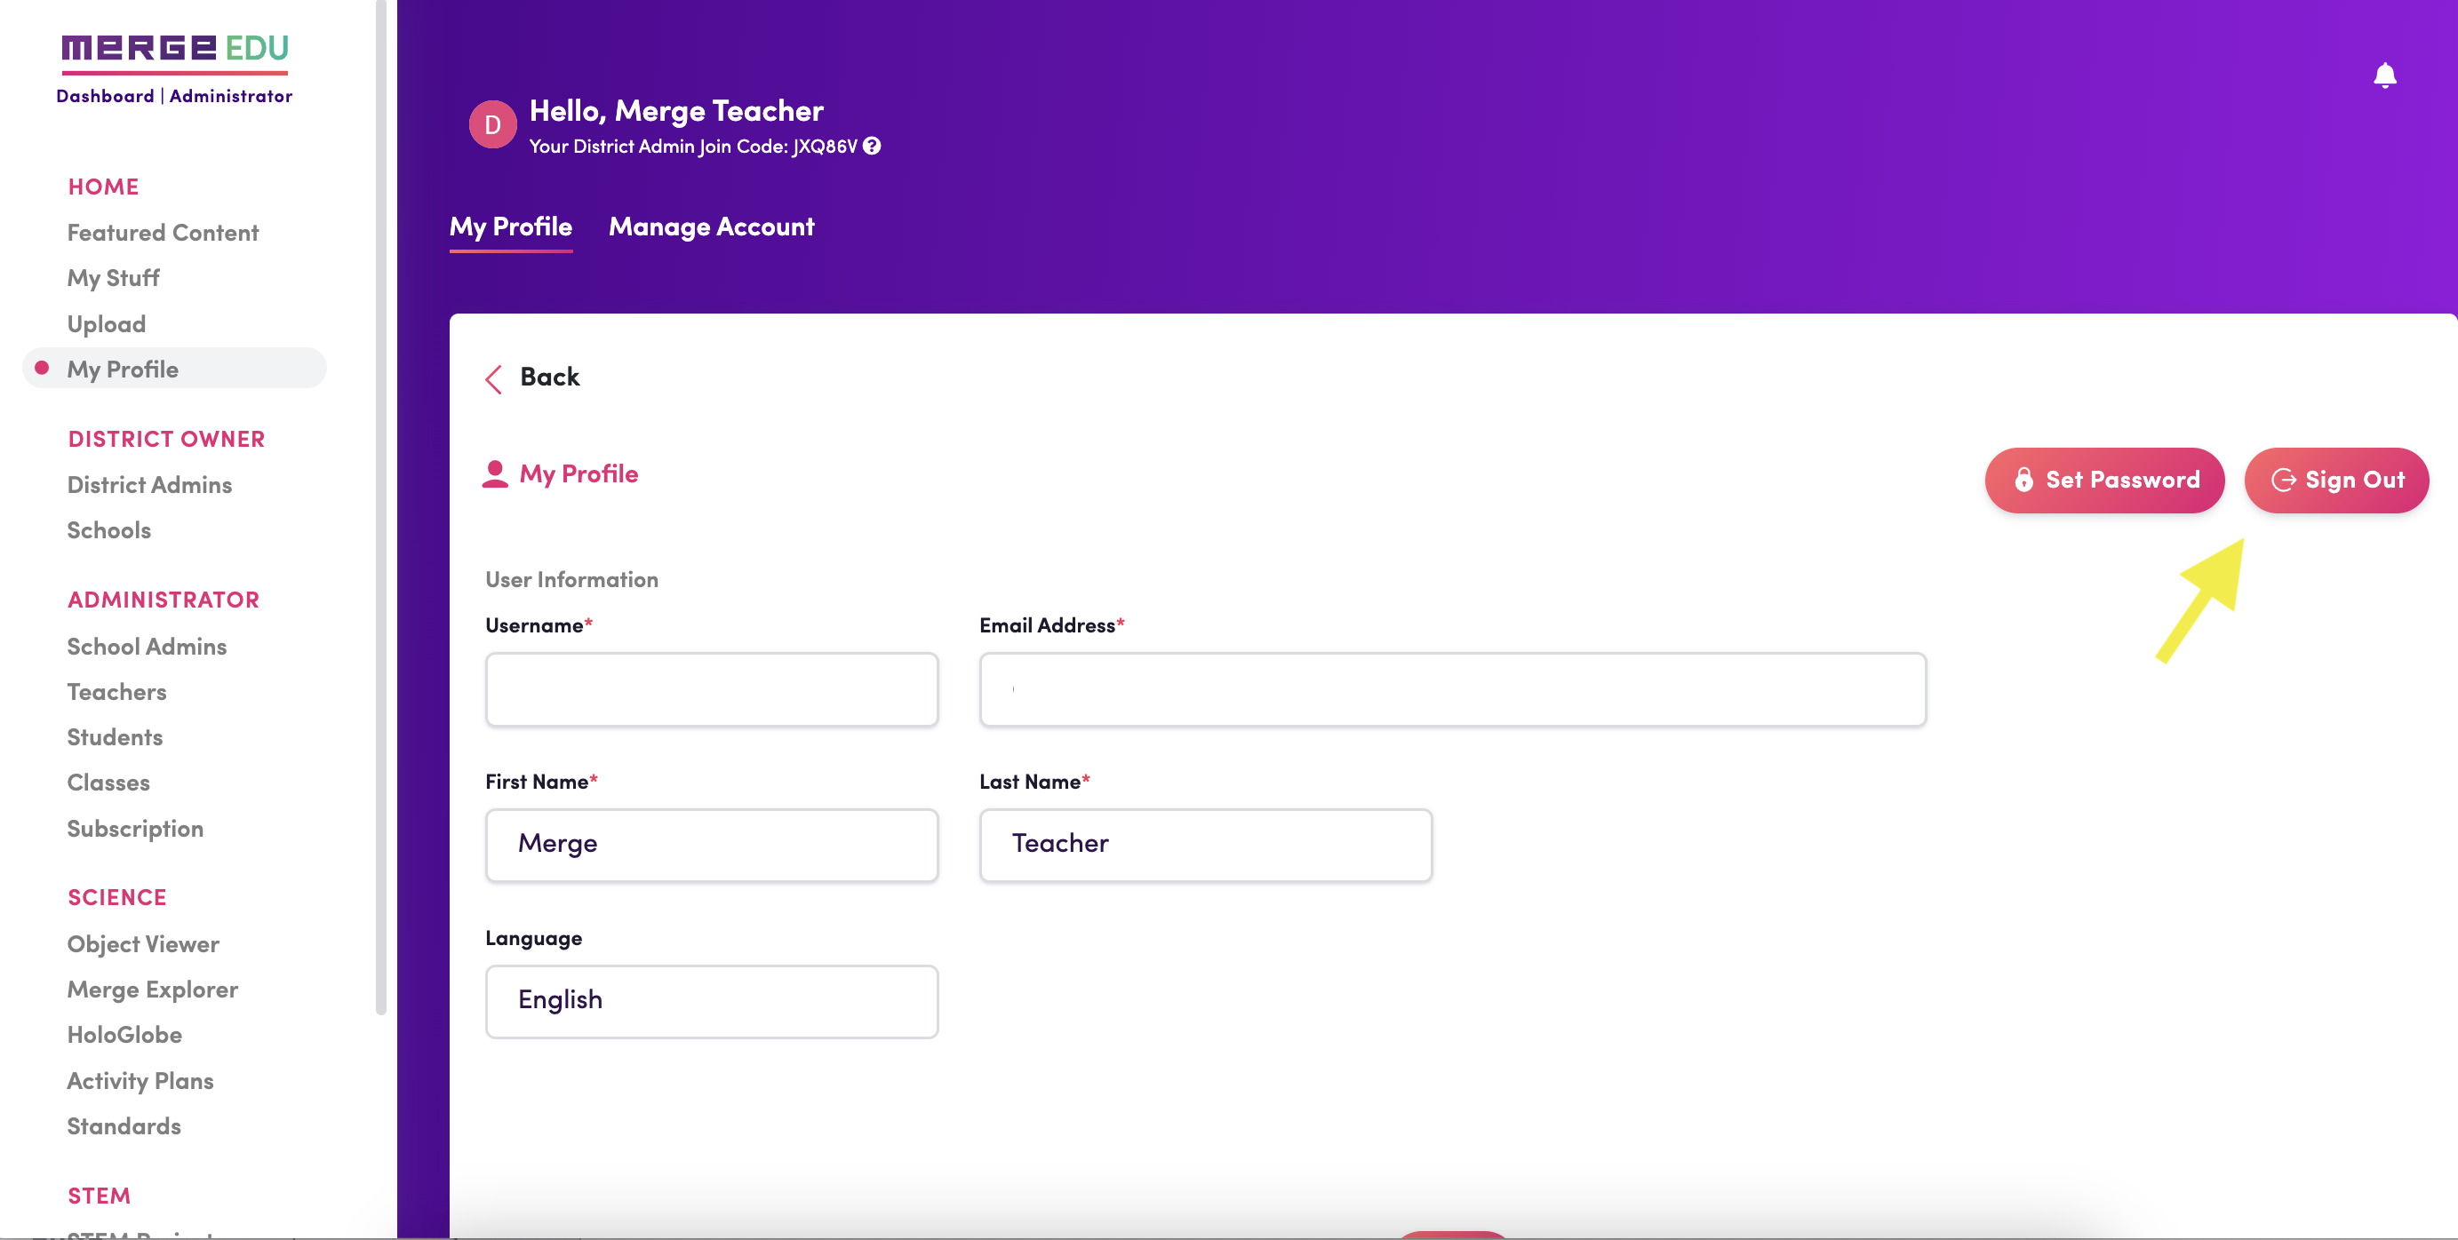Viewport: 2458px width, 1240px height.
Task: Open Teachers in the sidebar
Action: coord(116,692)
